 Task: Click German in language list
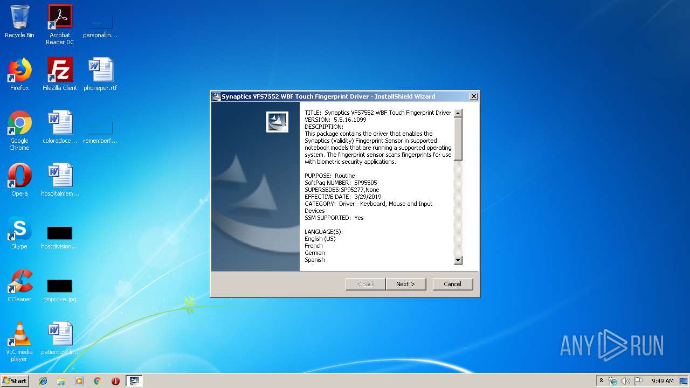point(315,253)
